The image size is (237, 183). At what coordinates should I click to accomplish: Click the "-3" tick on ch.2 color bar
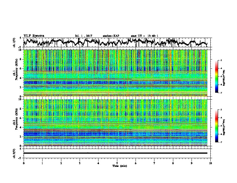(221, 110)
